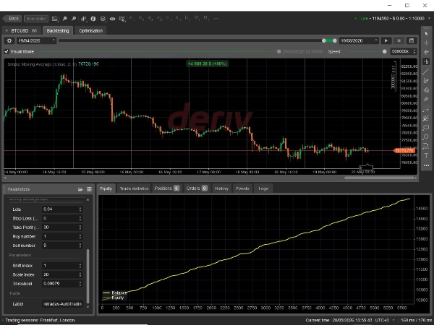Screen dimensions: 434x325
Task: Switch to the Logs tab
Action: [263, 188]
